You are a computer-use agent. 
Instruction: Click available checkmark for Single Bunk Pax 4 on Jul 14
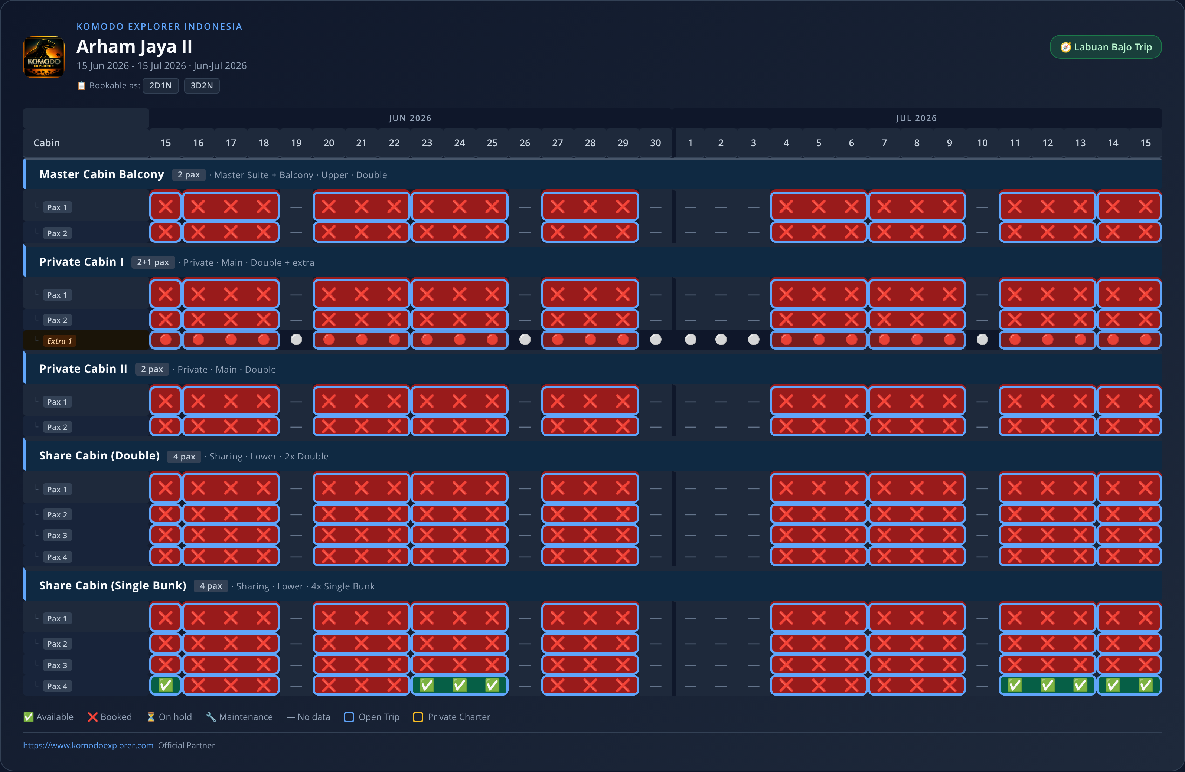coord(1113,686)
